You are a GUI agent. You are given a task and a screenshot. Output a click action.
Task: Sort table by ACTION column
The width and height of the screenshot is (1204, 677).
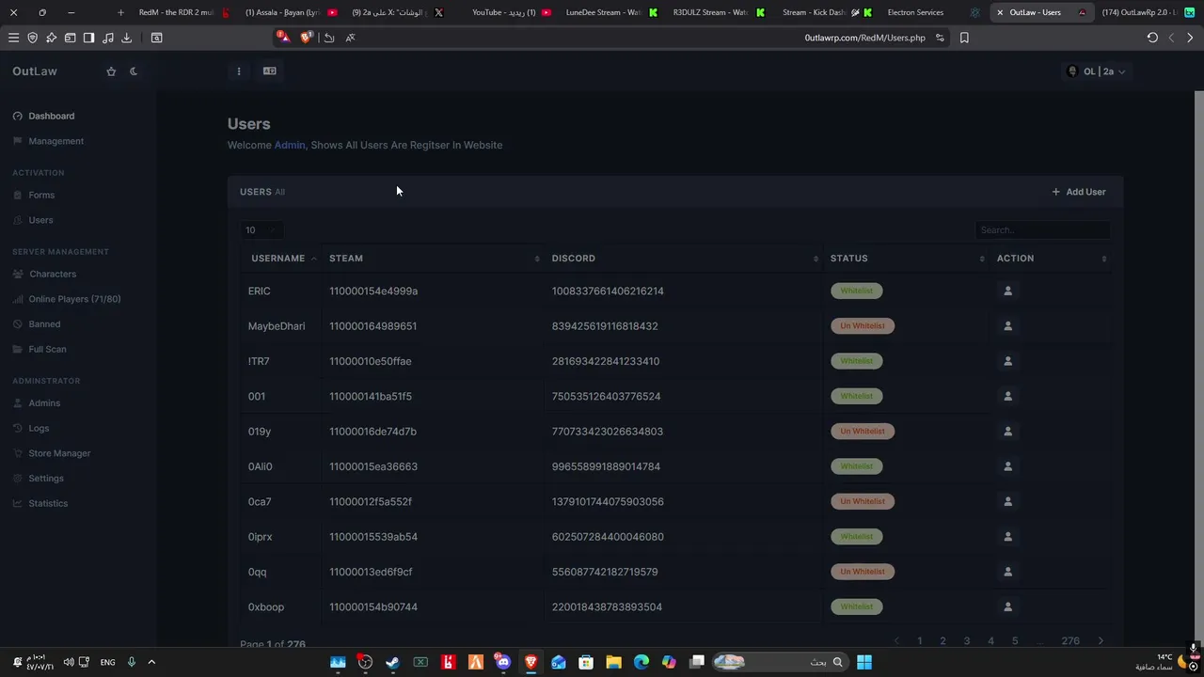1052,258
